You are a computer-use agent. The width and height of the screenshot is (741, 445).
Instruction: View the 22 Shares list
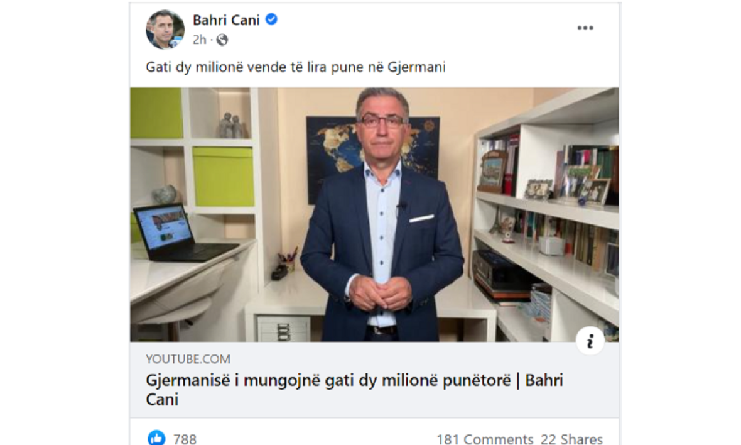(x=572, y=439)
